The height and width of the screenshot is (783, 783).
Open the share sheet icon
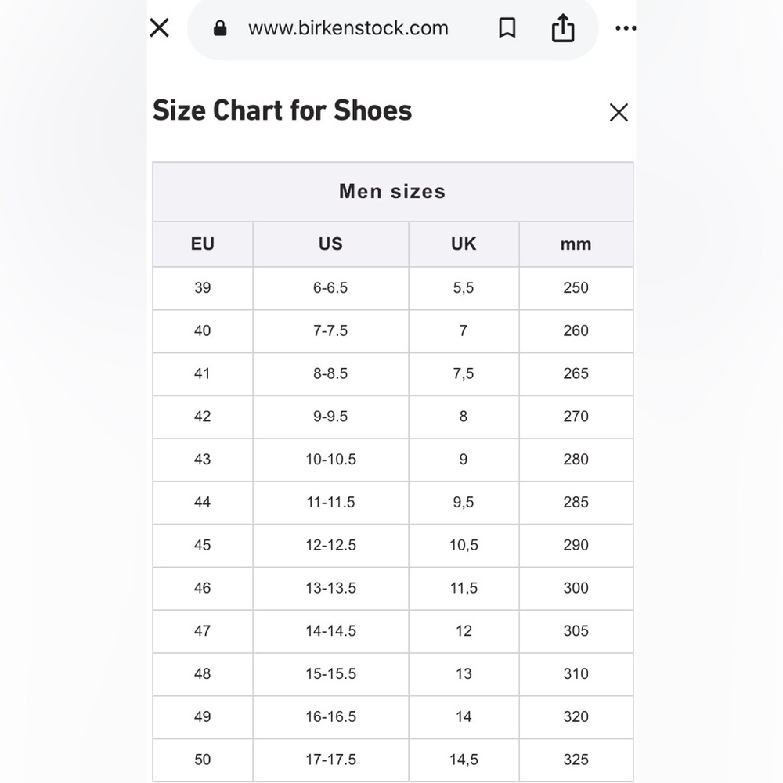tap(563, 28)
